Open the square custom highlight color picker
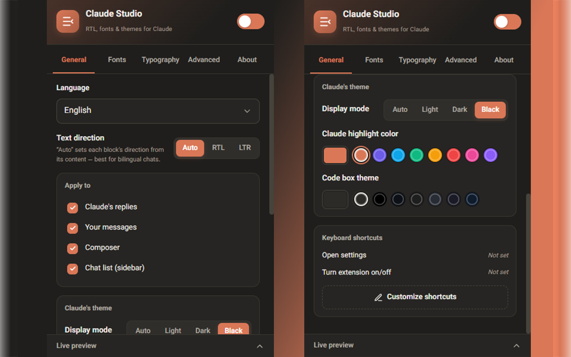The image size is (571, 357). (335, 155)
